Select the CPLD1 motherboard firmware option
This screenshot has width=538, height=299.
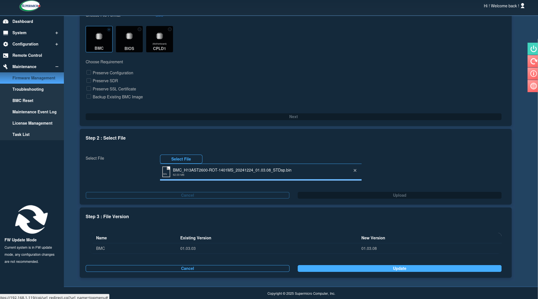[159, 39]
